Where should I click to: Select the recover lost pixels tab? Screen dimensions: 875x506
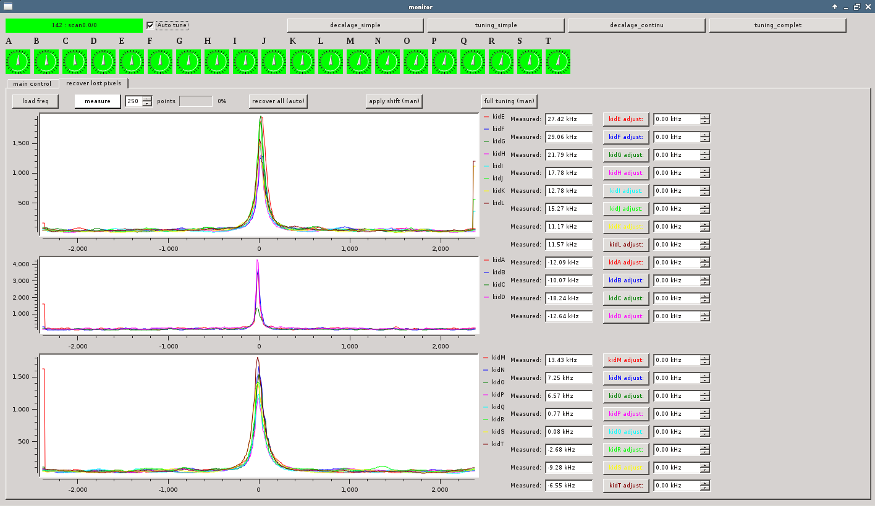[x=94, y=83]
